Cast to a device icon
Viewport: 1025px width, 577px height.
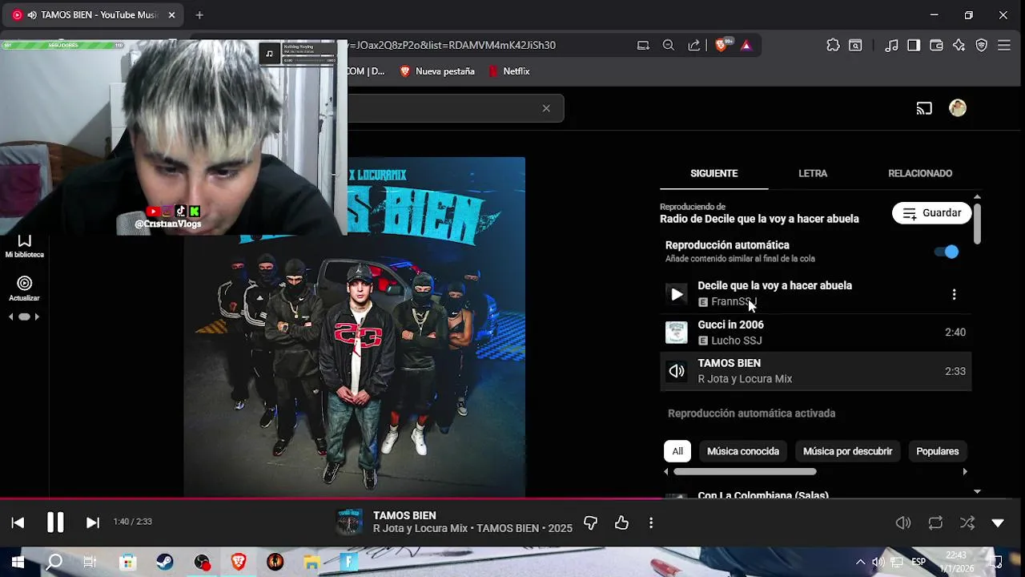point(924,108)
